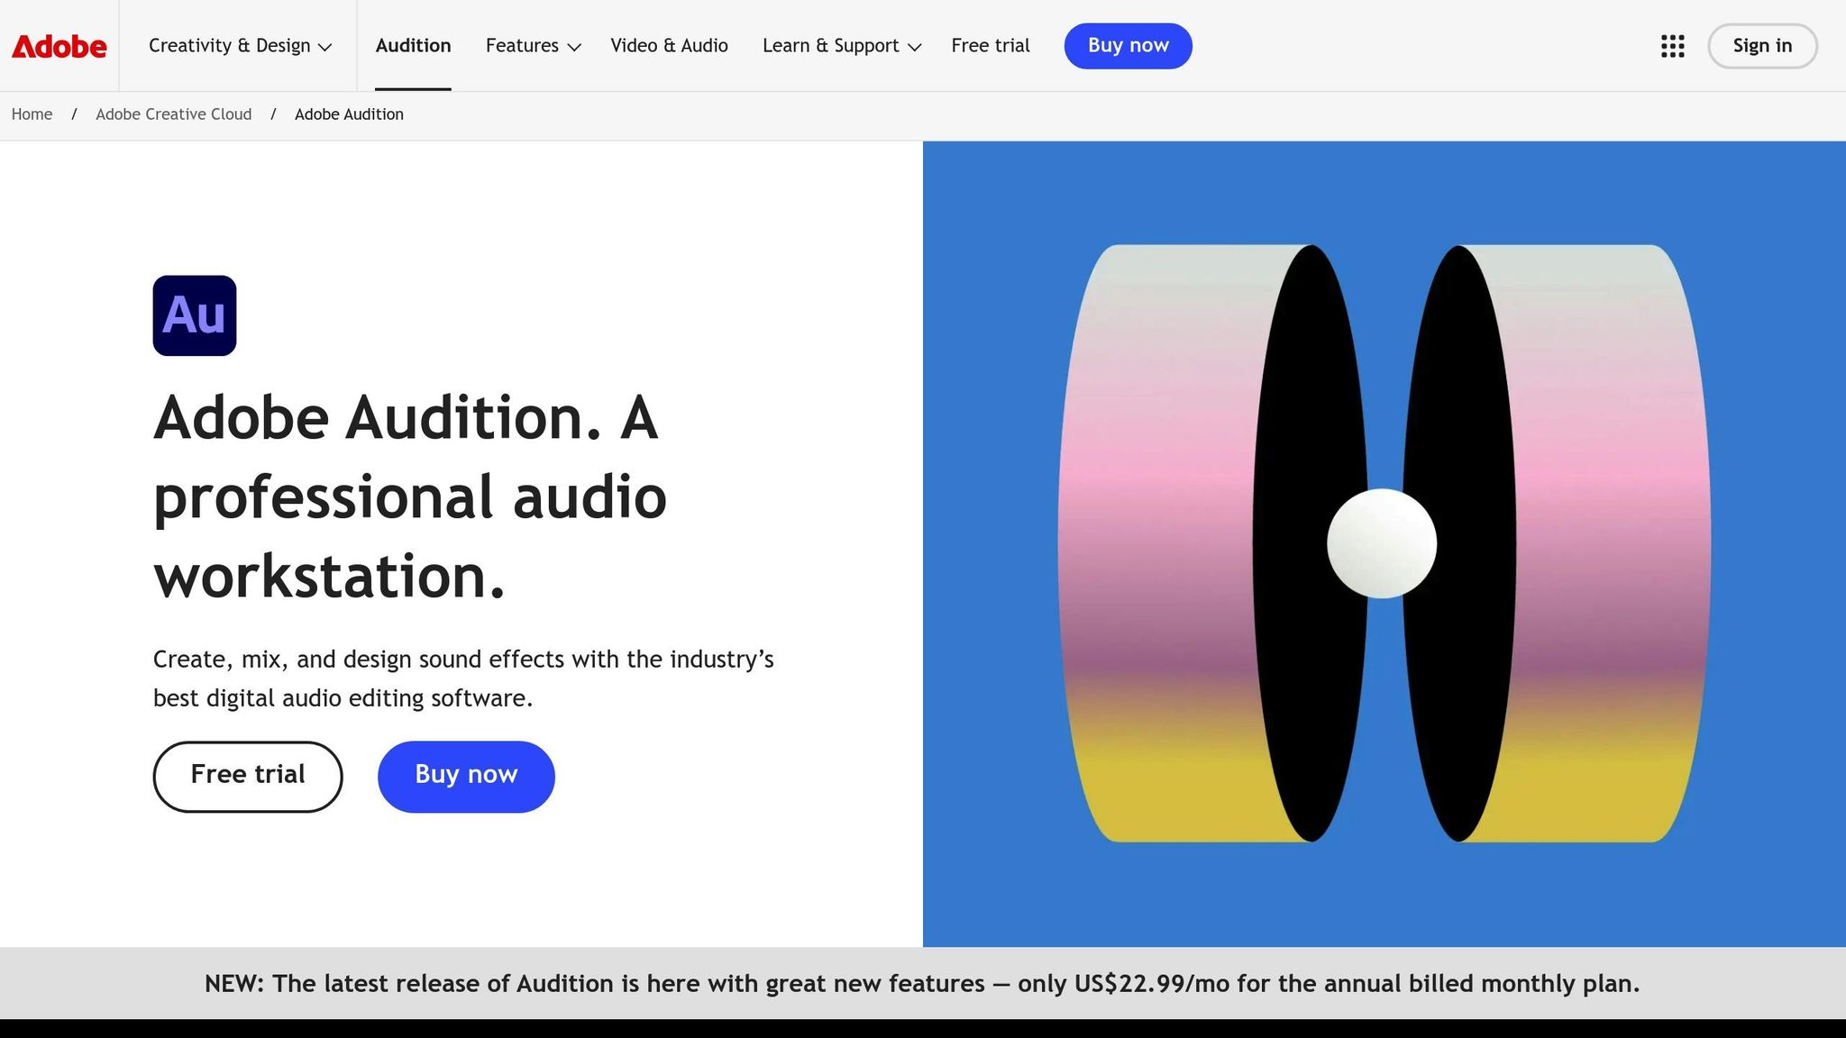Click the Adobe logo in header
1846x1038 pixels.
(x=59, y=46)
